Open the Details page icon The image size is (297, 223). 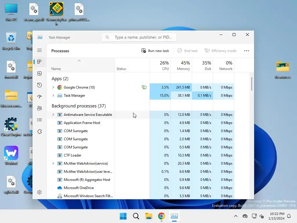(x=39, y=120)
